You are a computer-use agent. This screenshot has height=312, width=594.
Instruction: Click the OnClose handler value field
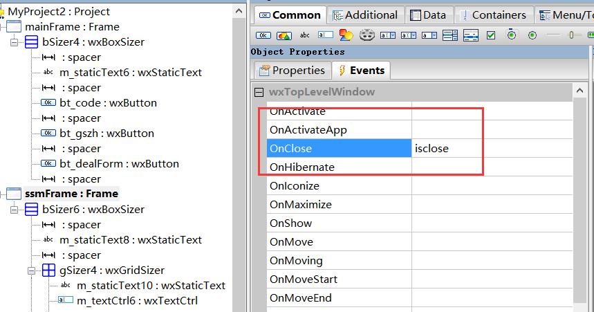pyautogui.click(x=491, y=148)
